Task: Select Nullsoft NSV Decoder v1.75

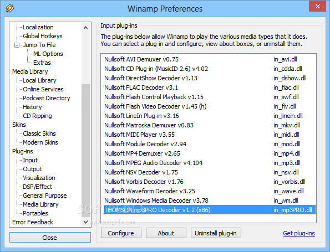Action: (x=210, y=172)
